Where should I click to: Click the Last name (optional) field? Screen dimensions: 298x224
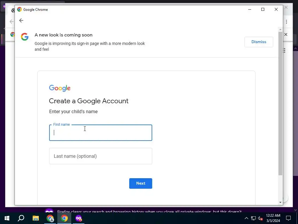coord(100,156)
